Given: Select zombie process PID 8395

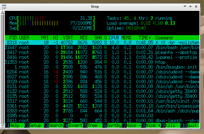Looking at the screenshot, I should tap(102, 116).
